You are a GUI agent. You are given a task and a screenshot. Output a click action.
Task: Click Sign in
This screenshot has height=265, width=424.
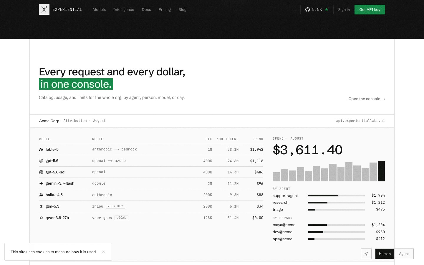(344, 9)
